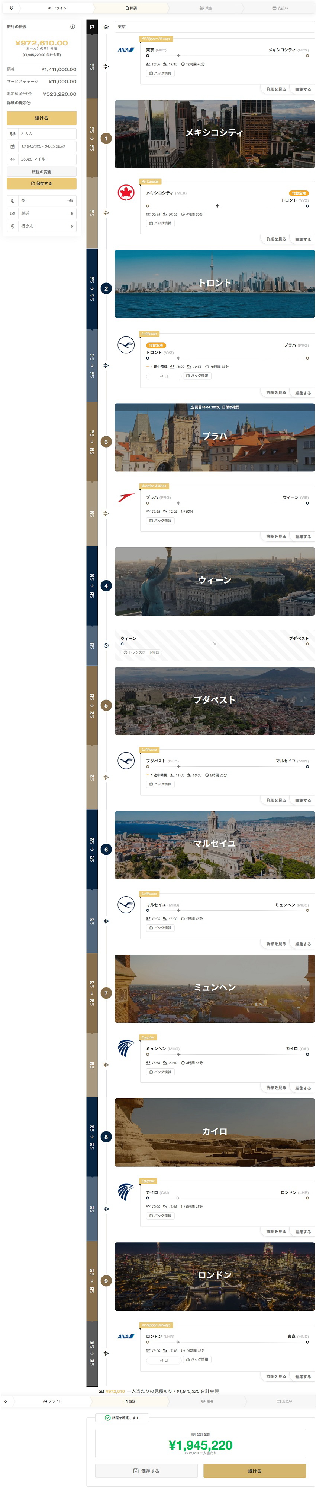Click the number 3 marker for Prague
Image resolution: width=316 pixels, height=1489 pixels.
(x=106, y=442)
